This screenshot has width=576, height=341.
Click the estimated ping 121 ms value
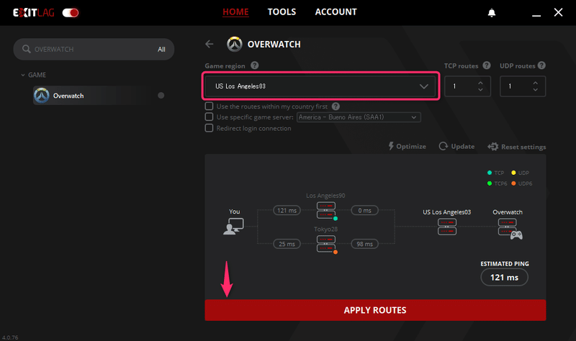[505, 278]
